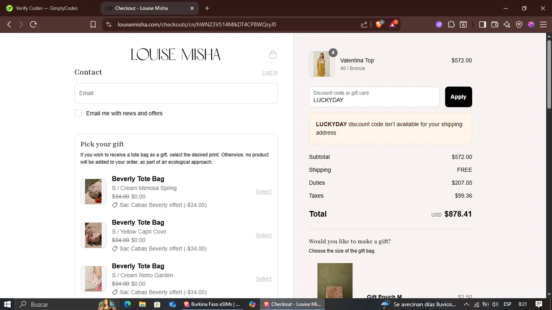The height and width of the screenshot is (310, 552).
Task: Open Outlook from taskbar
Action: click(x=172, y=304)
